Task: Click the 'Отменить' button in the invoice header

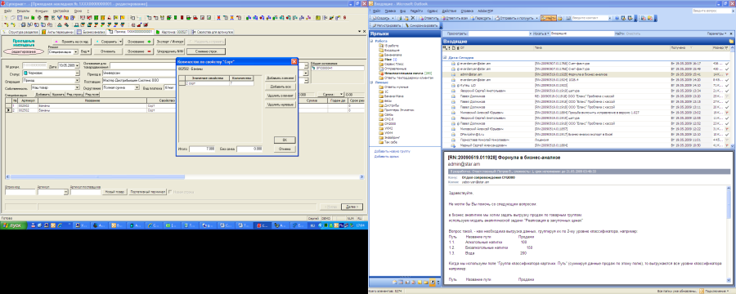Action: 108,51
